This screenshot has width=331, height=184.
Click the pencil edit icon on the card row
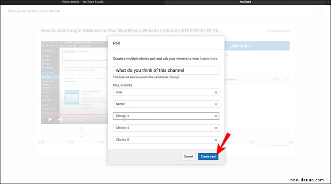(x=285, y=79)
